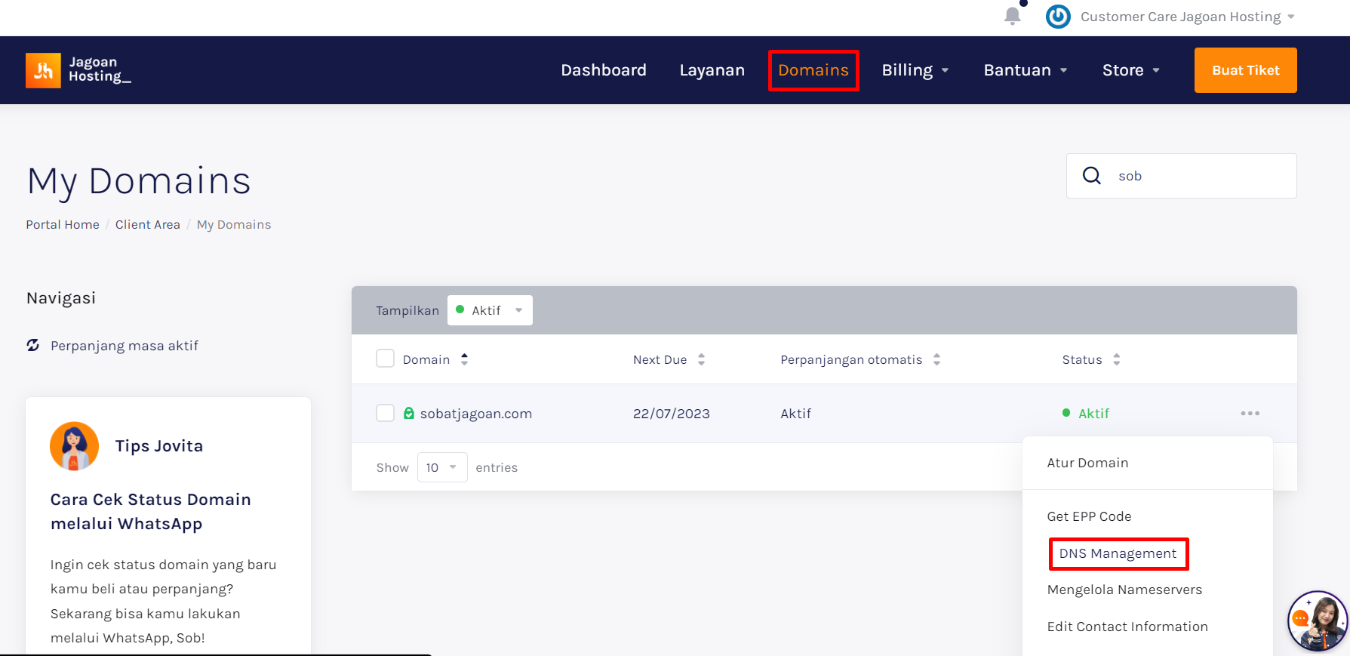
Task: Click the My Domains breadcrumb text
Action: click(x=234, y=224)
